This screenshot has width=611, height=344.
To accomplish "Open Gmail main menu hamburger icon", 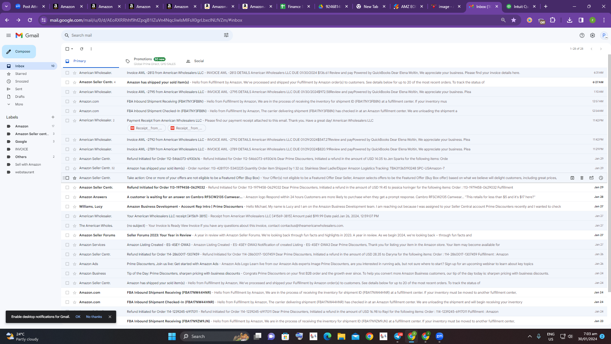I will click(x=9, y=35).
